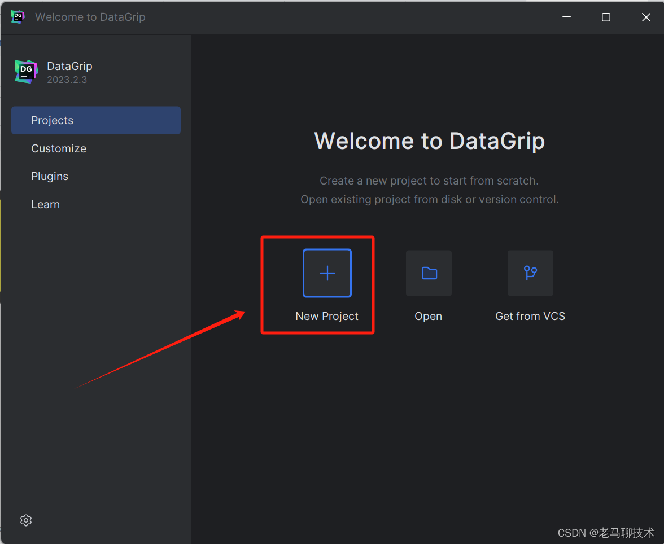Click the Welcome to DataGrip heading
Screen dimensions: 664x544
pos(429,141)
